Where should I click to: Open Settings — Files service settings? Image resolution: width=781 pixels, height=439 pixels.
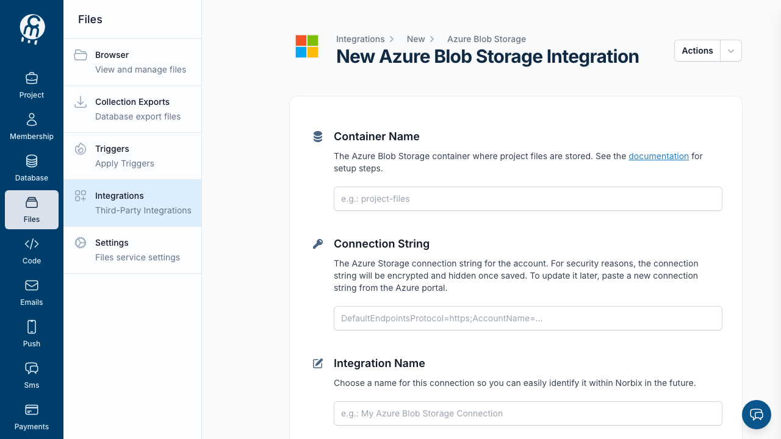[132, 250]
